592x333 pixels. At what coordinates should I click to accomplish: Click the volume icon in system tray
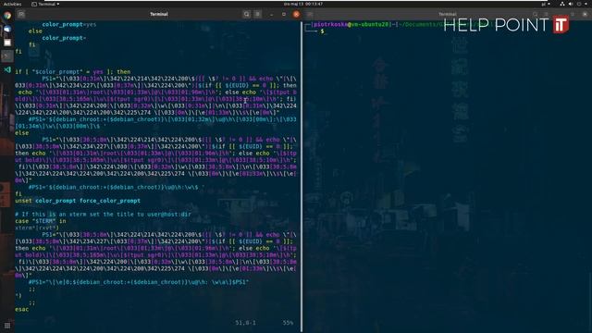[571, 4]
